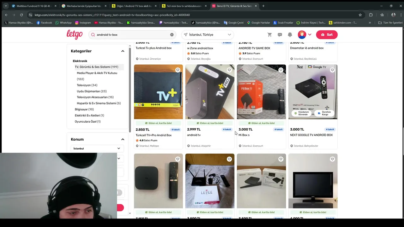Open the Instagram bookmark

83,23
